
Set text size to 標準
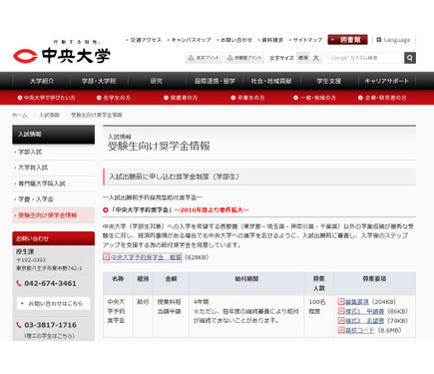pos(303,58)
